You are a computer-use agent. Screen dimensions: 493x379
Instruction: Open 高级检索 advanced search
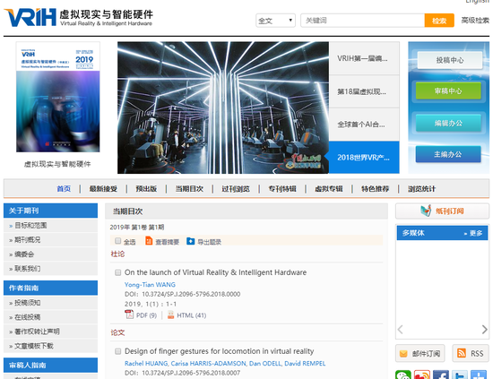(x=475, y=21)
